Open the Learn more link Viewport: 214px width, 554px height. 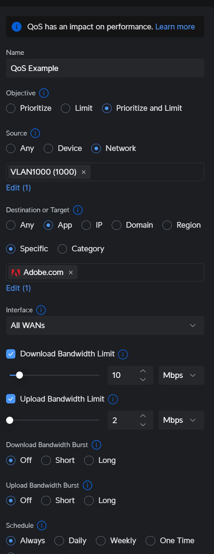point(175,27)
